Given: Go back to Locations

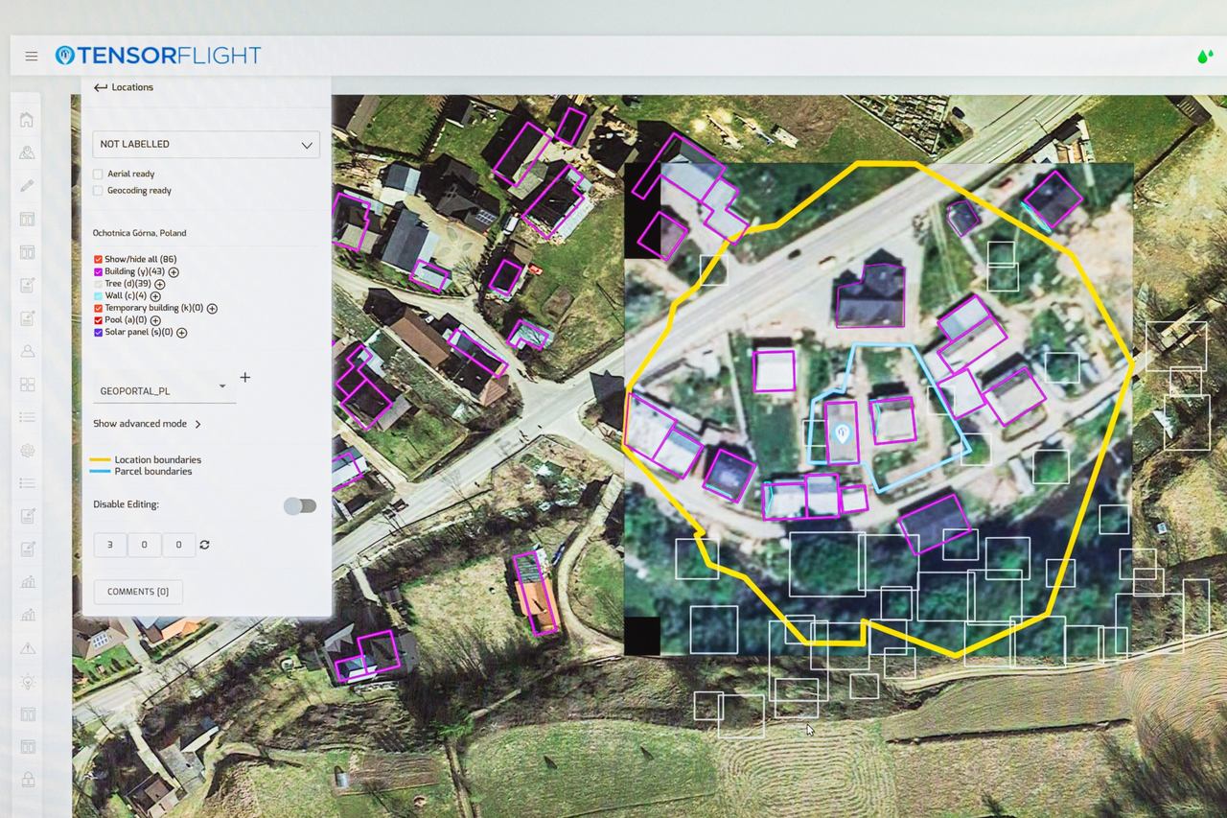Looking at the screenshot, I should (x=123, y=87).
